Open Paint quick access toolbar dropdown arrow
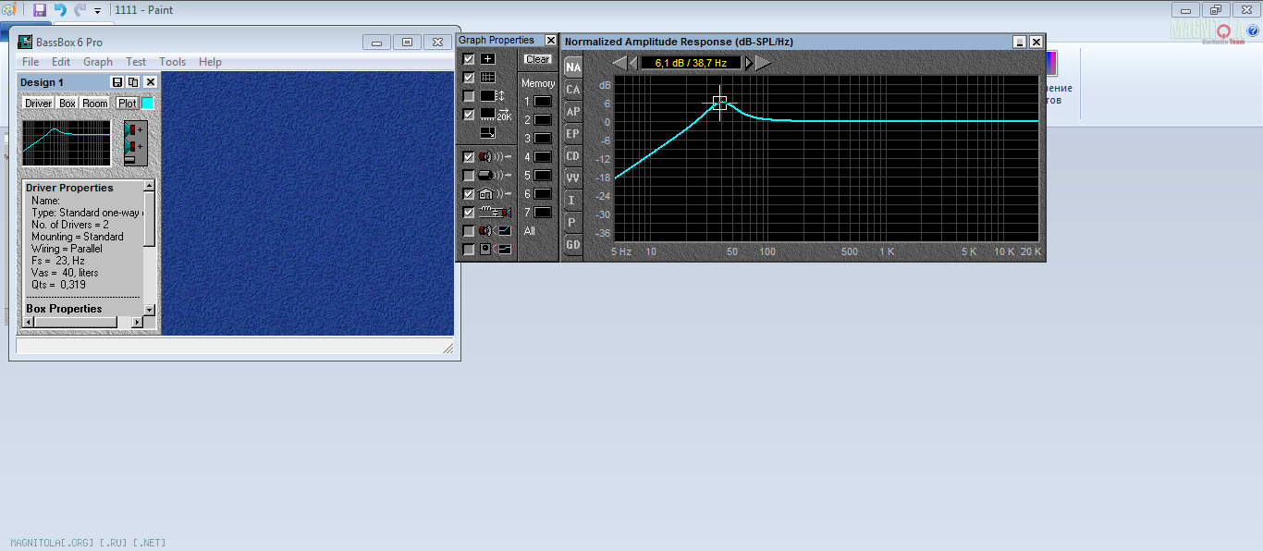The image size is (1263, 551). tap(97, 11)
